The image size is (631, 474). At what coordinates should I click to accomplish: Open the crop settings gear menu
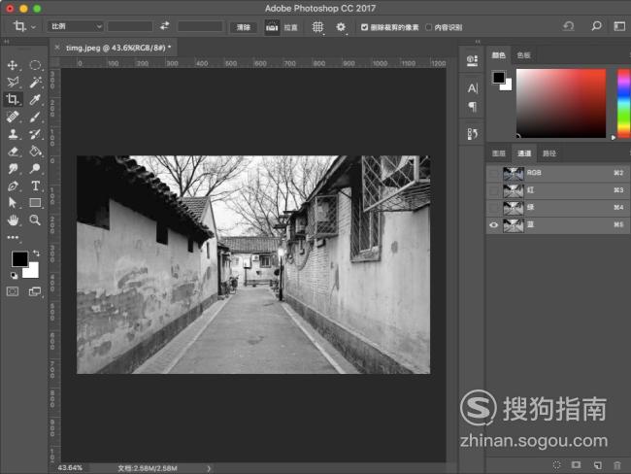341,27
